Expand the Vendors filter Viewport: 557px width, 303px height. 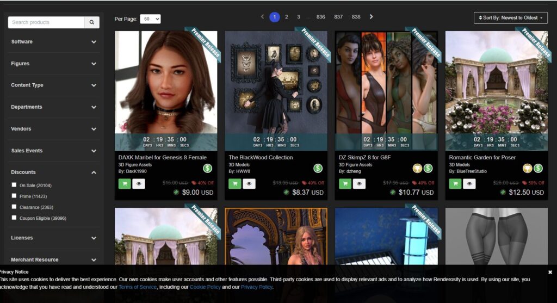(54, 129)
